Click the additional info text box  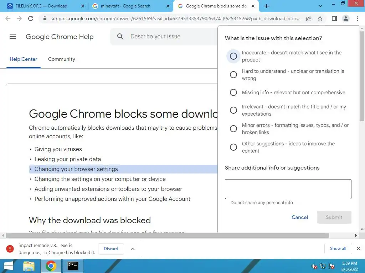(x=288, y=189)
